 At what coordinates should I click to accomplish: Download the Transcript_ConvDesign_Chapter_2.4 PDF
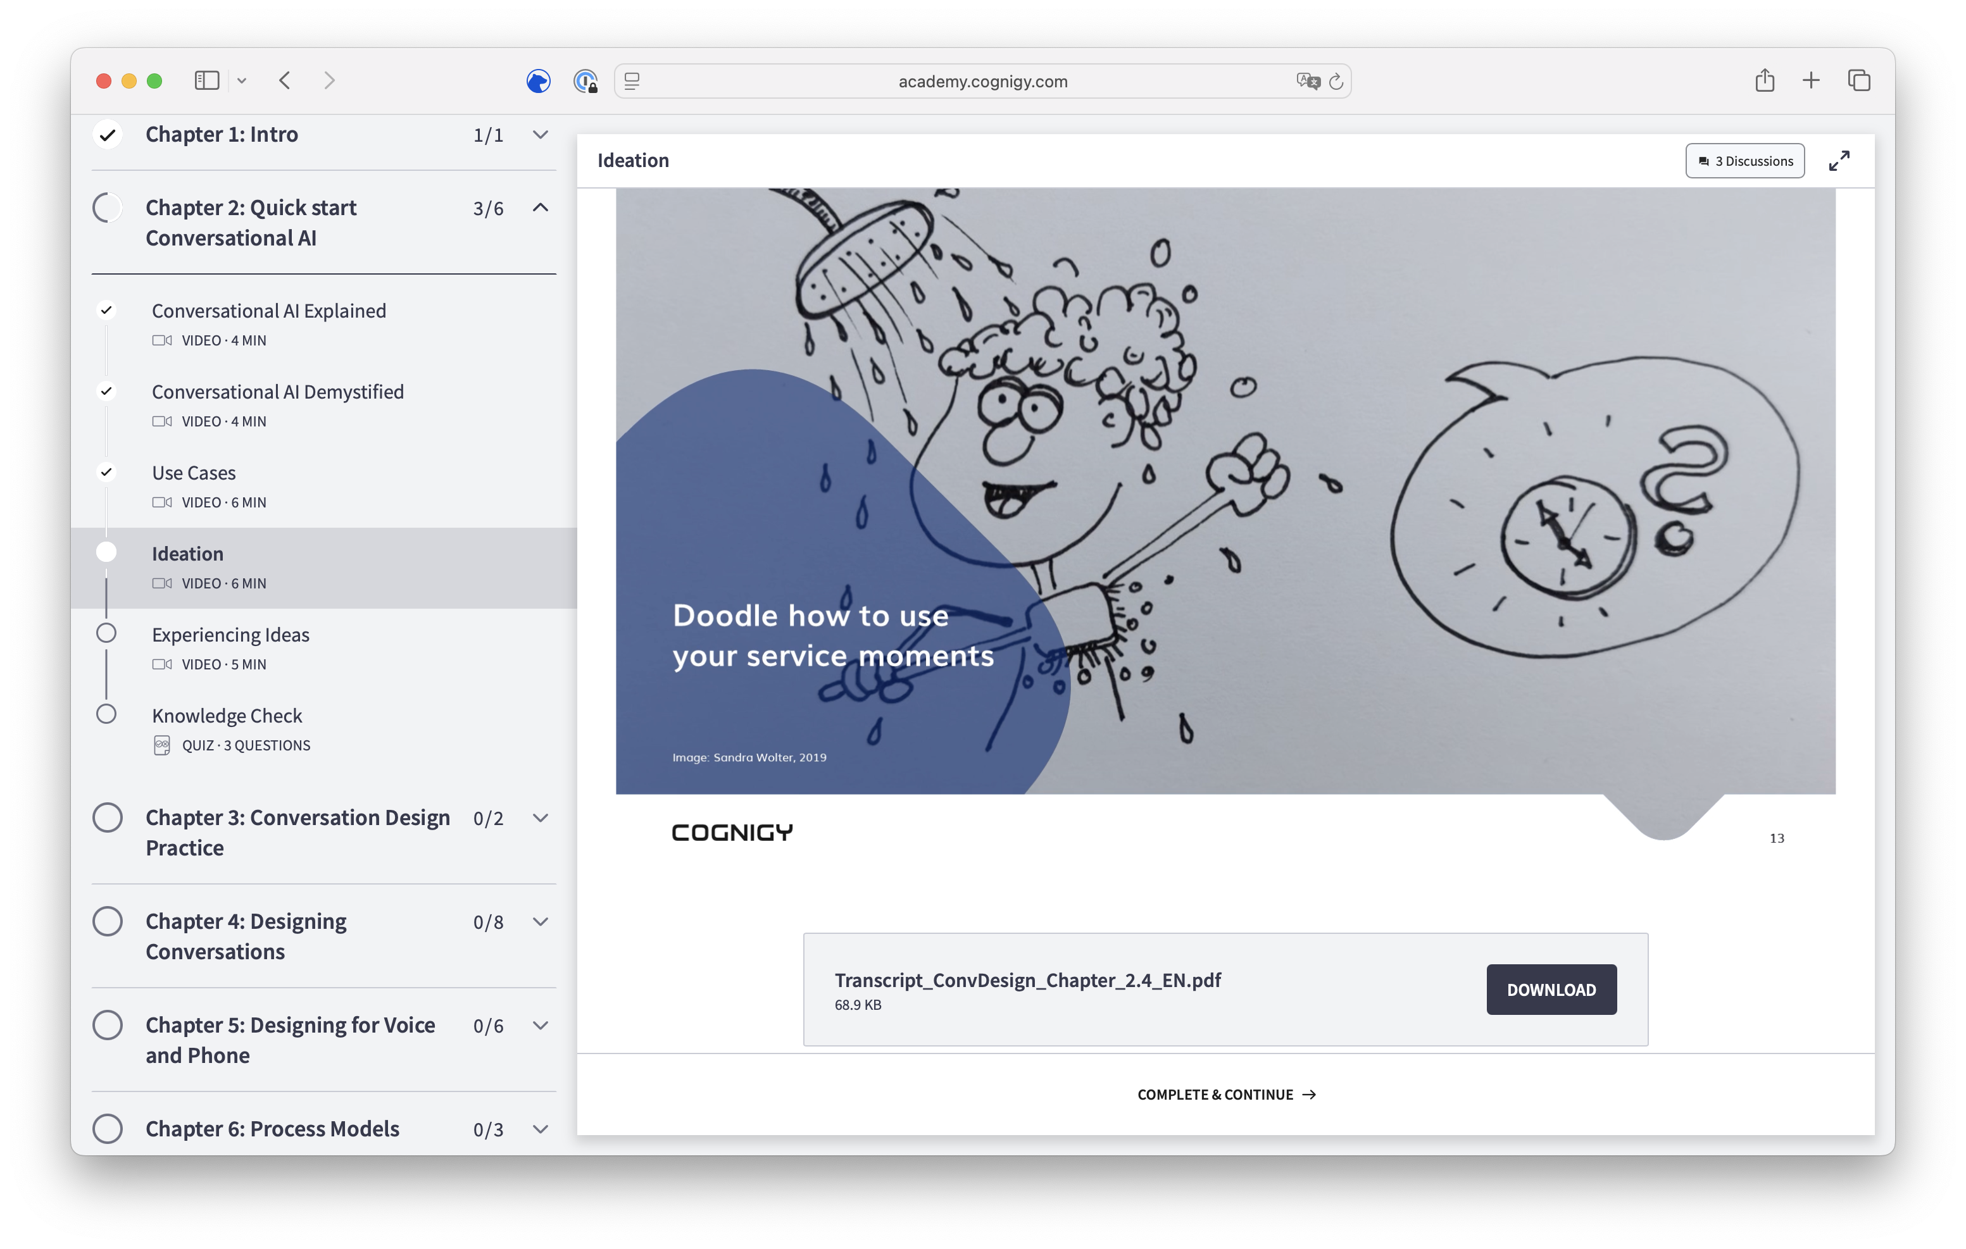pos(1551,990)
